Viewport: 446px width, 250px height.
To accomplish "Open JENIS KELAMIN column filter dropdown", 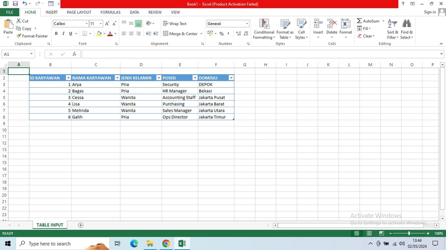I will click(159, 78).
